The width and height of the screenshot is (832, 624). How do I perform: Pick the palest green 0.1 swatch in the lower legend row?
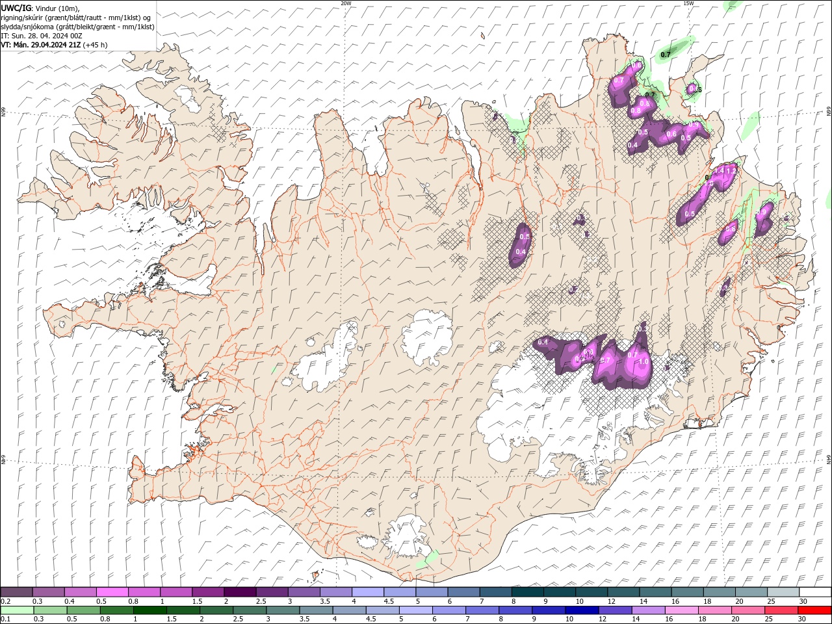17,610
